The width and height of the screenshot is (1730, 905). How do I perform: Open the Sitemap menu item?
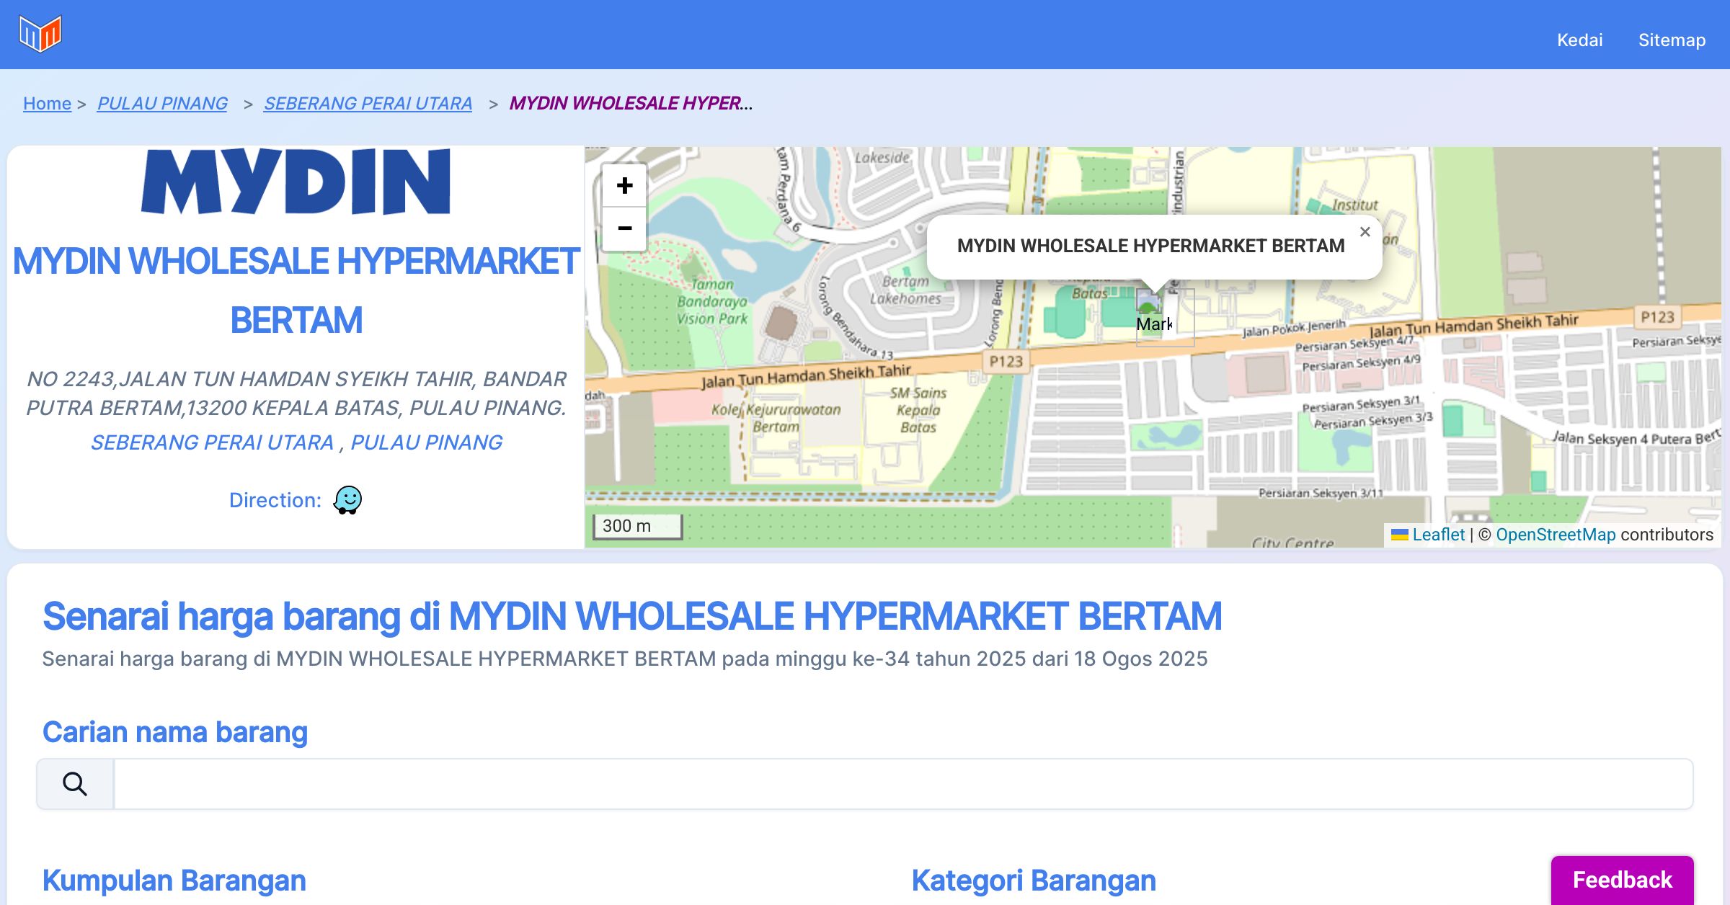click(x=1672, y=40)
